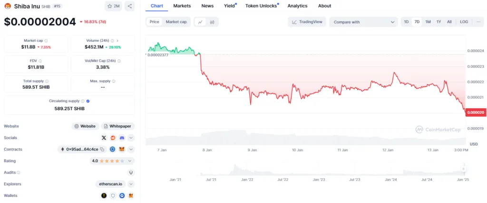The height and width of the screenshot is (203, 487).
Task: Open the etherscan.io explorer link
Action: (111, 184)
